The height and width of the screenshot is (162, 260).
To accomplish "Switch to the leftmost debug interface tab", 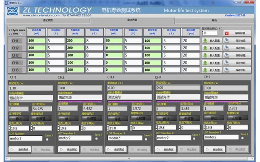I will coord(48,20).
